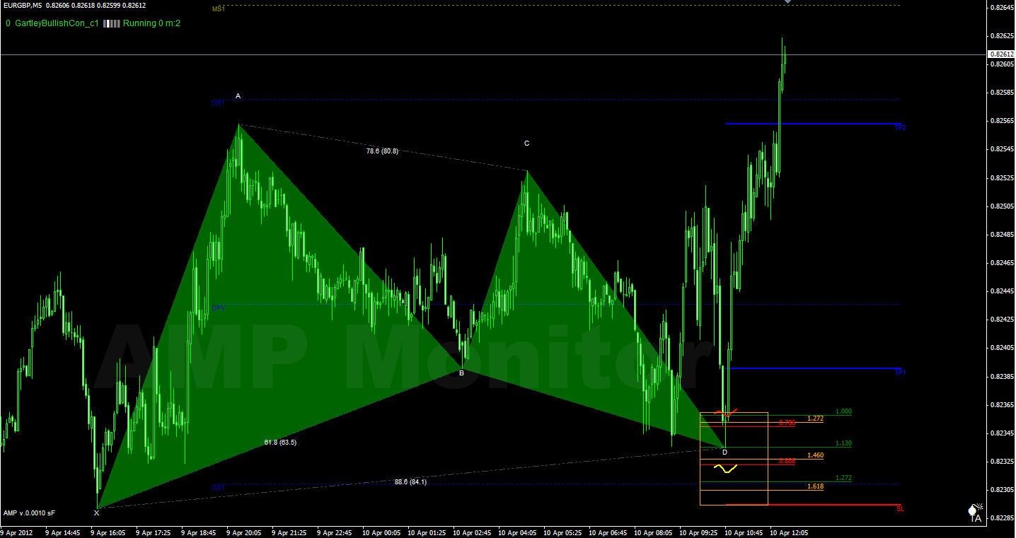Click the orange 1.618 Fibonacci level label
The height and width of the screenshot is (538, 1016).
tap(815, 487)
